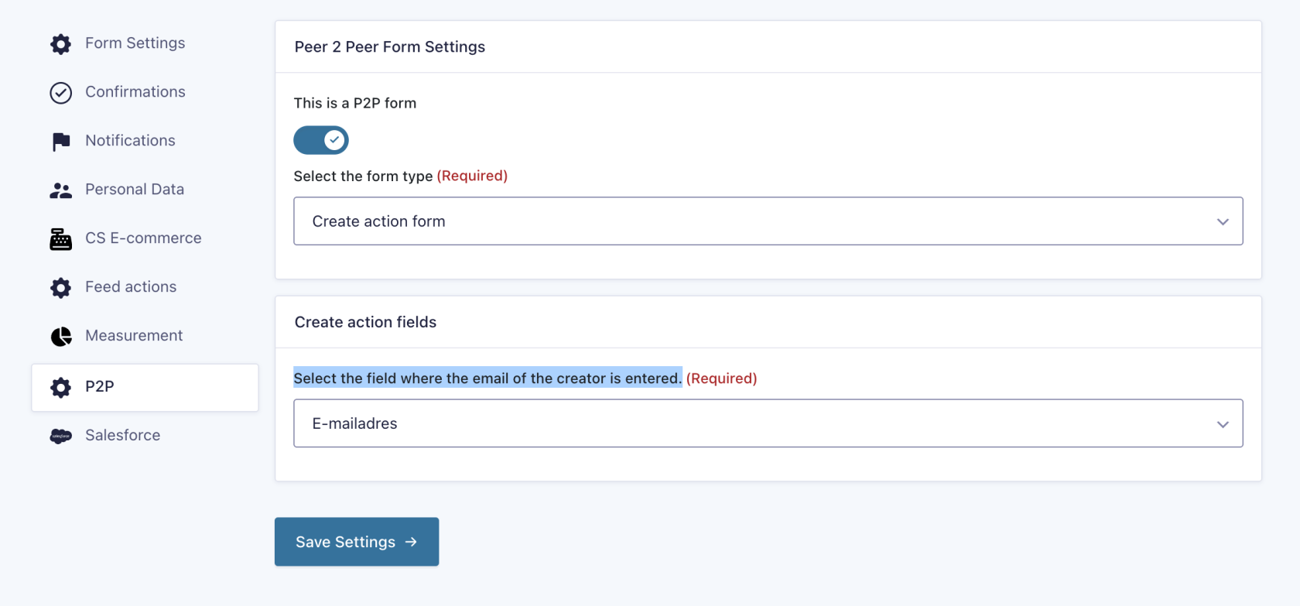Click the arrow inside Save Settings
The image size is (1300, 606).
coord(411,542)
